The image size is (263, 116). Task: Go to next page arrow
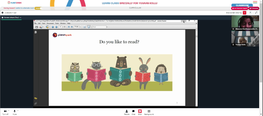coord(56,27)
